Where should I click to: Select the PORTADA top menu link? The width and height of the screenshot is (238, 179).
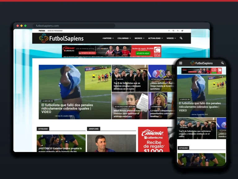tap(42, 31)
